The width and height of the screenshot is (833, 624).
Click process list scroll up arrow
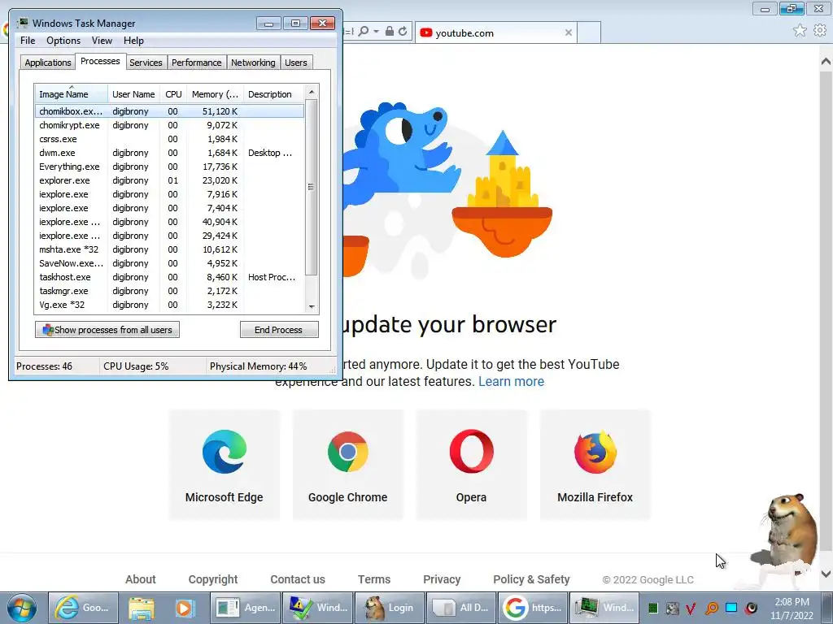[312, 92]
